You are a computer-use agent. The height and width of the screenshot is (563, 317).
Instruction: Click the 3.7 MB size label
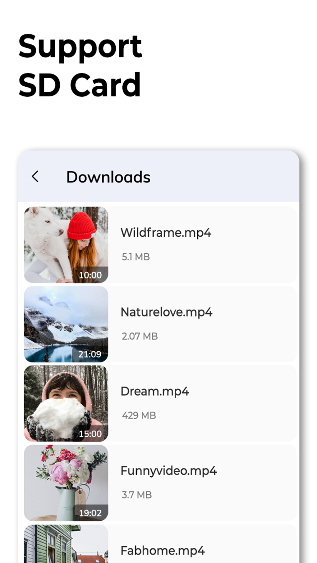(x=137, y=495)
